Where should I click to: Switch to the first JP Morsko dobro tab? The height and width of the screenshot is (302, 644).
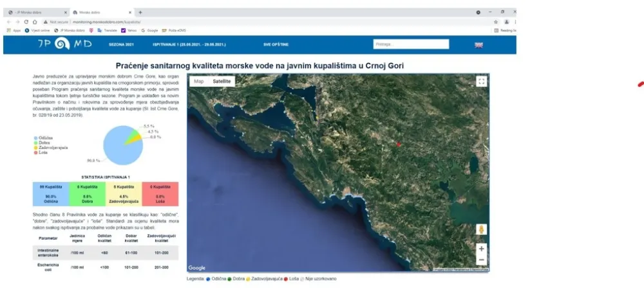(x=36, y=13)
